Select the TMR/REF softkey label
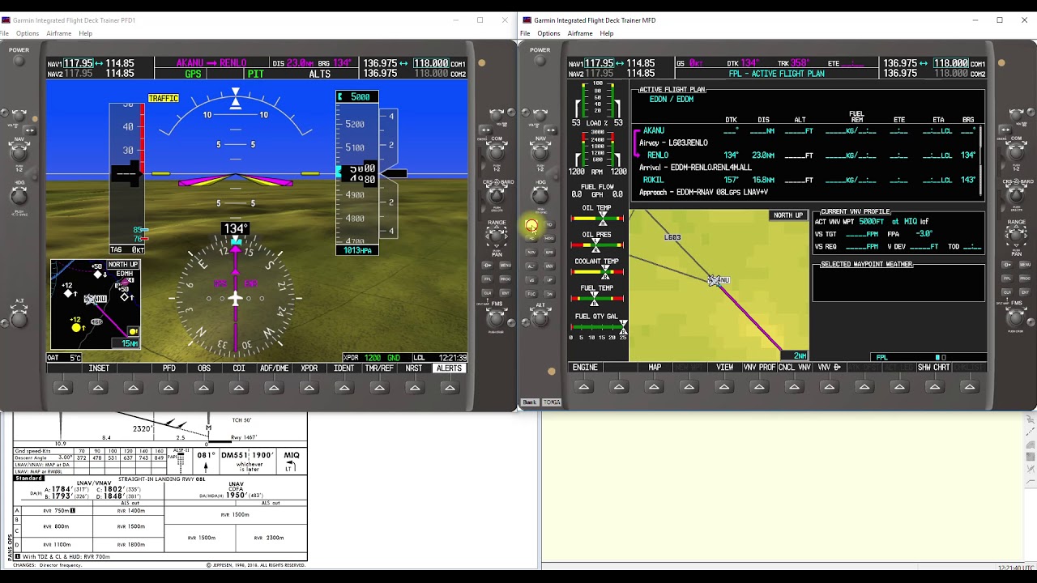Viewport: 1037px width, 583px height. [x=379, y=368]
